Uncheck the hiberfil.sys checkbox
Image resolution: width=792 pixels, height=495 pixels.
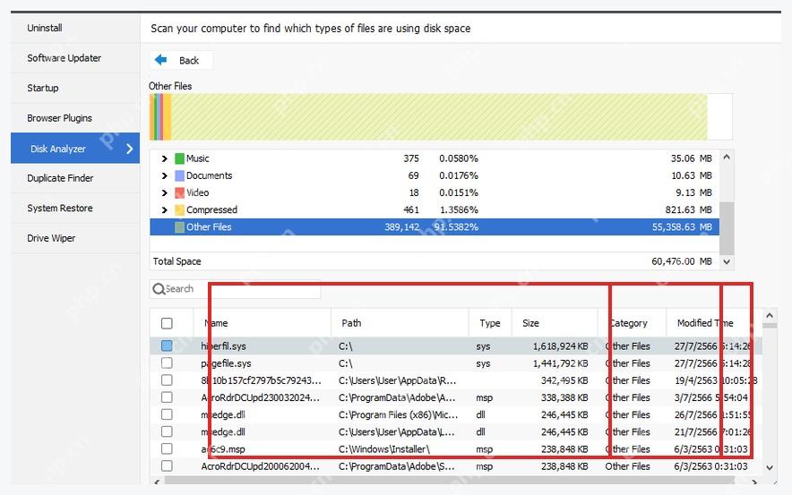[167, 346]
